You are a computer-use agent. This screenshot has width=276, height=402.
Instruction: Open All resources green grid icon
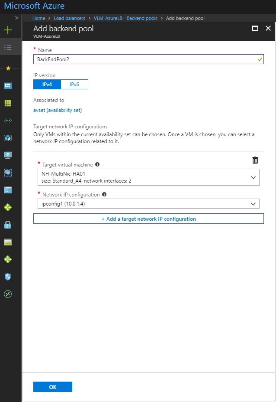click(x=8, y=103)
